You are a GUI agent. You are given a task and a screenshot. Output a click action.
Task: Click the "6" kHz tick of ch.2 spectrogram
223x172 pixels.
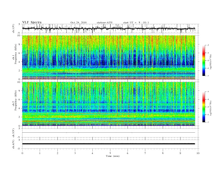(19, 99)
